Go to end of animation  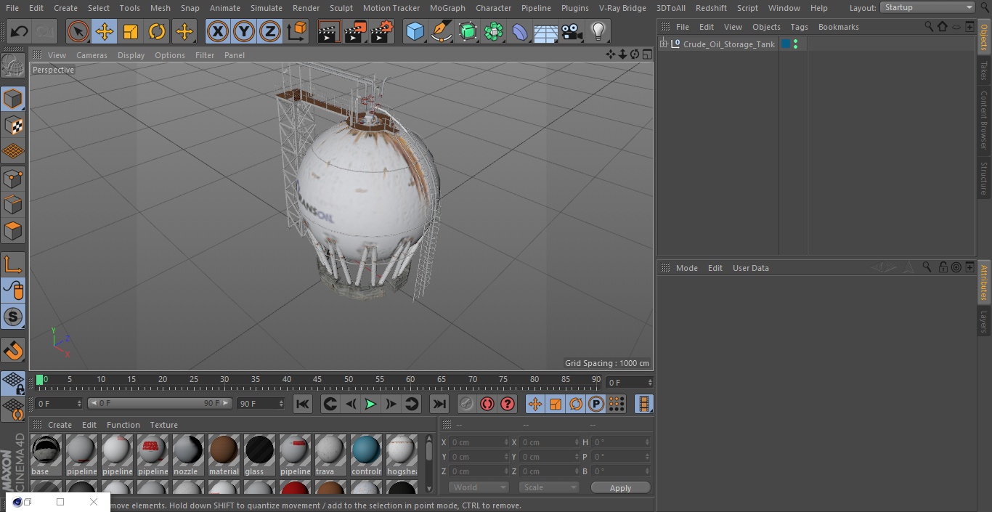tap(439, 404)
